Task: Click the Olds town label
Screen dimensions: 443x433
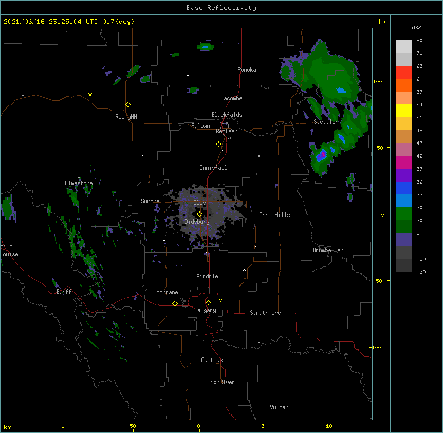Action: pyautogui.click(x=199, y=203)
